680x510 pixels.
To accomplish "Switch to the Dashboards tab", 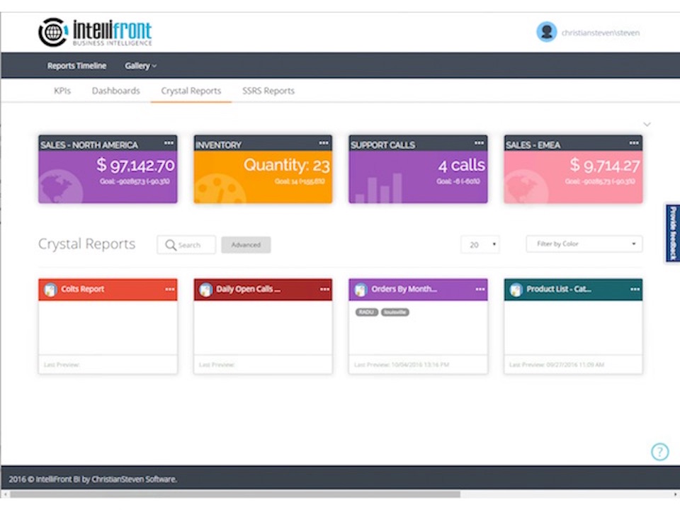I will (x=115, y=91).
